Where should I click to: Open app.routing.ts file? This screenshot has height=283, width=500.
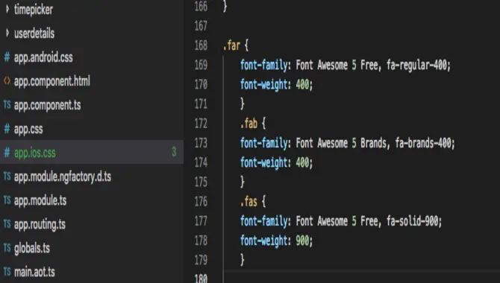tap(40, 225)
